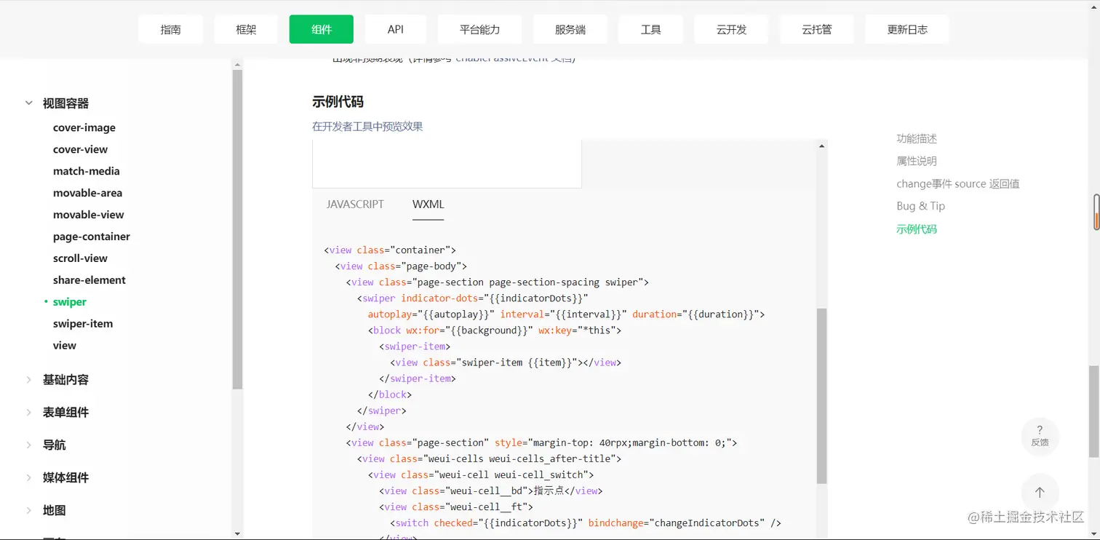Click the sidebar scrollbar thumb
Viewport: 1100px width, 540px height.
click(237, 229)
